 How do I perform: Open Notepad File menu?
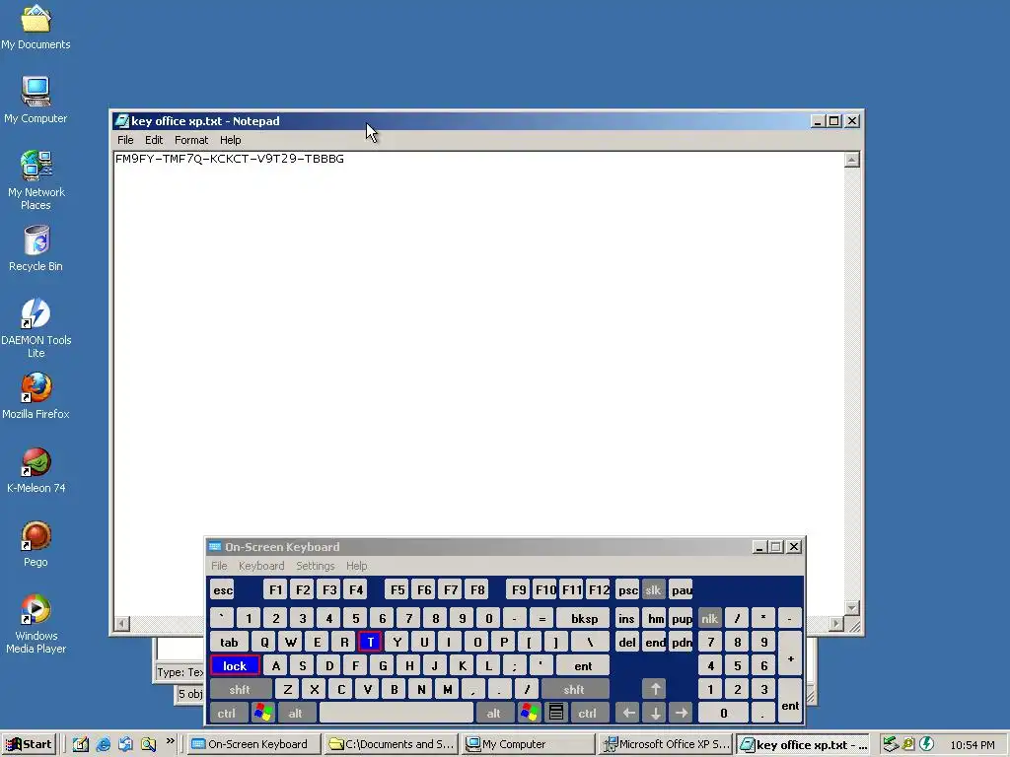(x=125, y=140)
